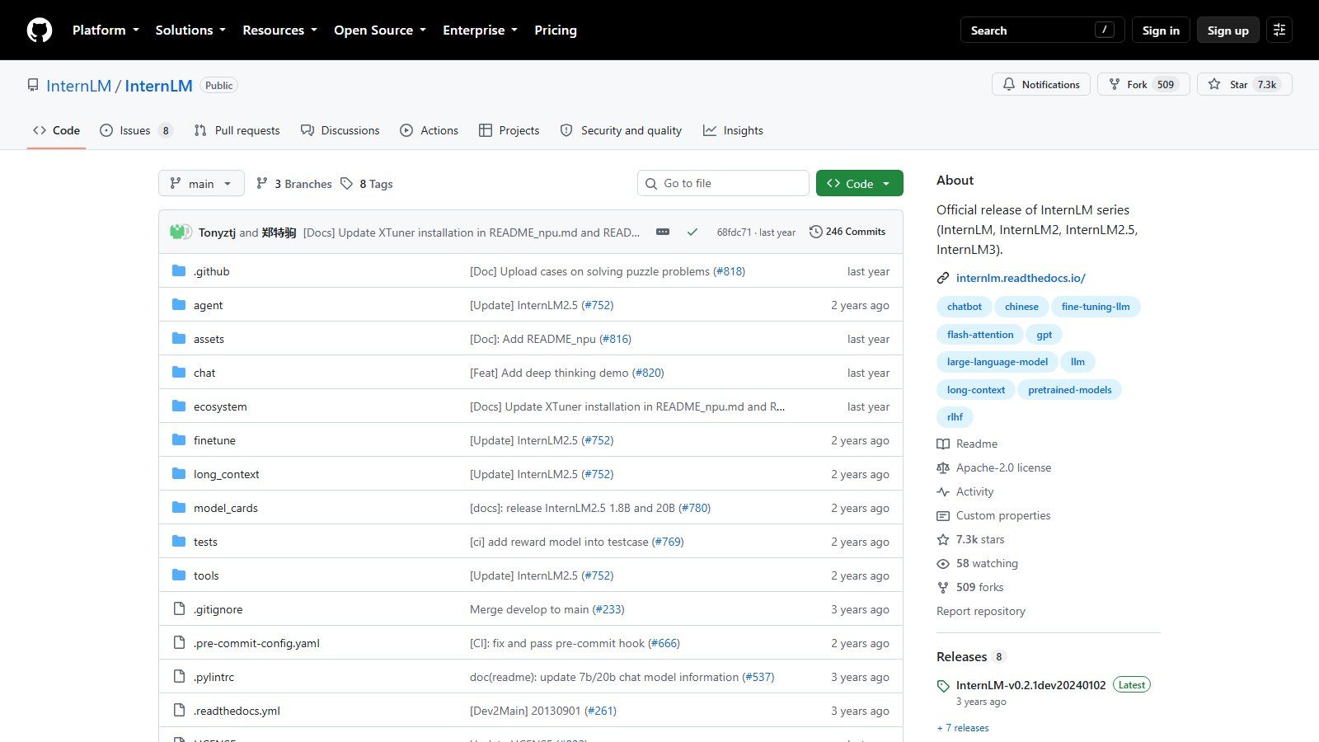
Task: Expand the commit message ellipsis
Action: click(x=663, y=232)
